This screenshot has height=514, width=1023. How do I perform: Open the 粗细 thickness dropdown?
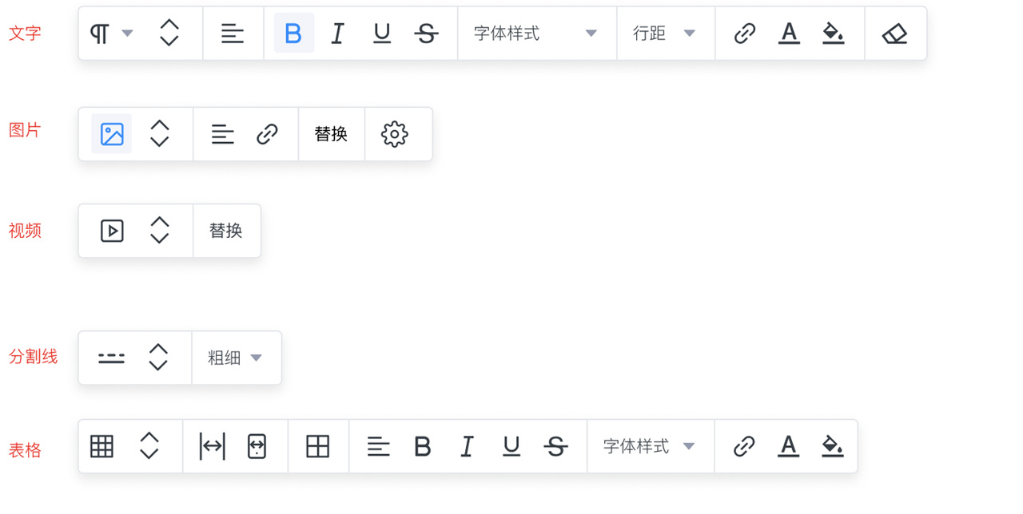click(x=236, y=358)
